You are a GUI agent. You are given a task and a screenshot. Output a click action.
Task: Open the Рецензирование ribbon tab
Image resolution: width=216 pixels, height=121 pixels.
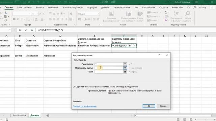tap(122, 7)
